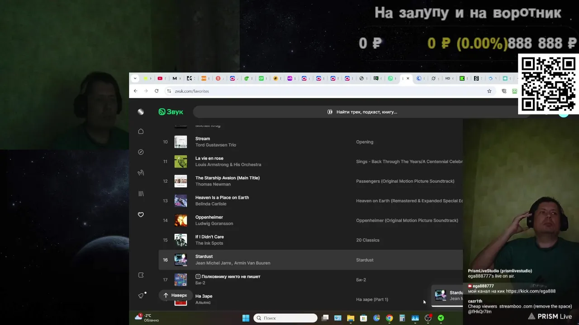Open the browser tab search dropdown
This screenshot has width=579, height=325.
[135, 79]
